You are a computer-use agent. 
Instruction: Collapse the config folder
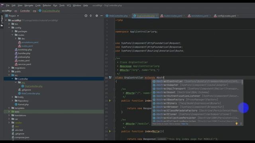9,27
